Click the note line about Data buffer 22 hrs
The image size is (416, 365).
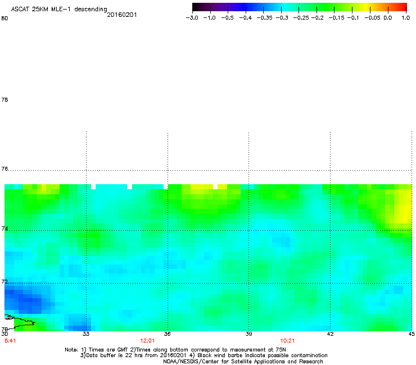point(204,355)
